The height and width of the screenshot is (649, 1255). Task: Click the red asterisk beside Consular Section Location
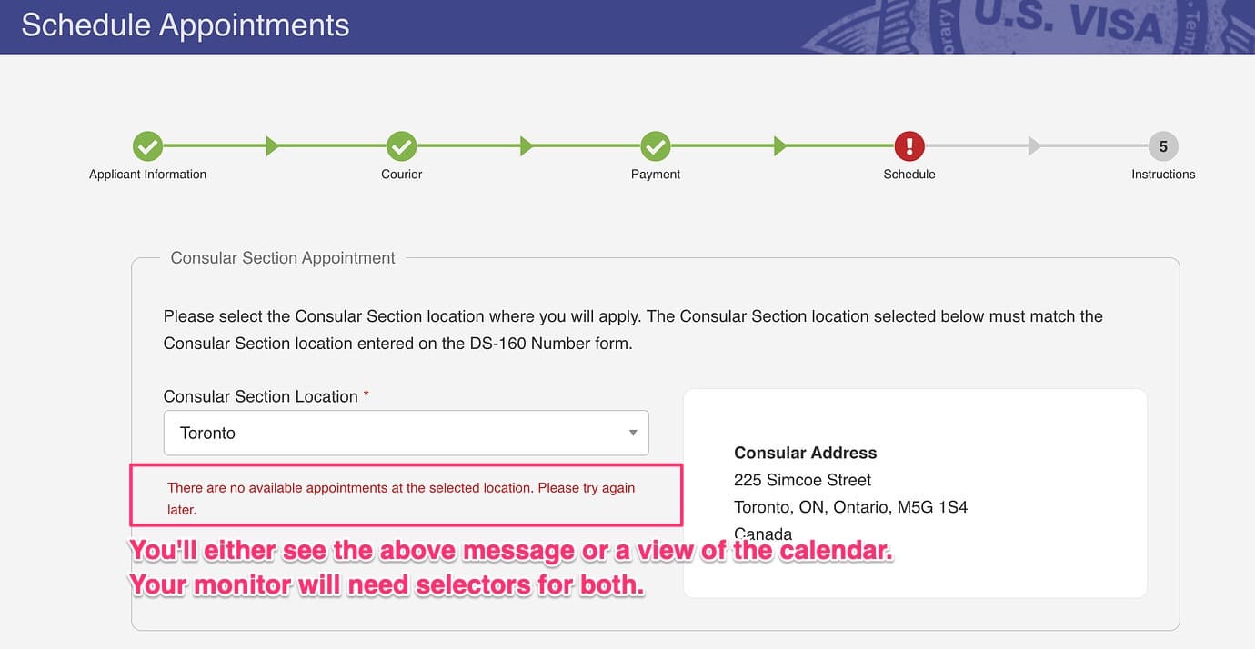366,393
